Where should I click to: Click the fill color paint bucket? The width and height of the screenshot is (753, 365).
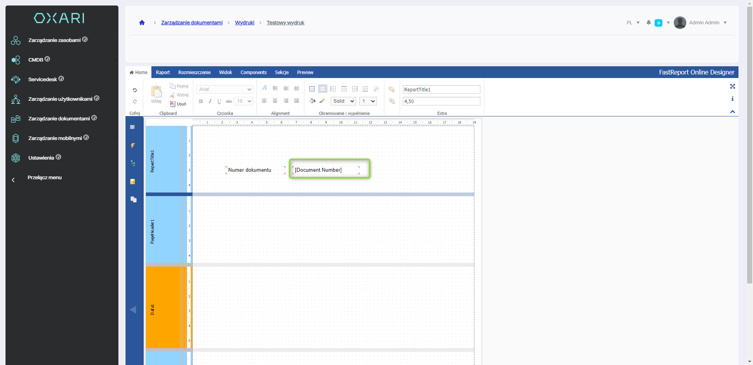tap(312, 101)
